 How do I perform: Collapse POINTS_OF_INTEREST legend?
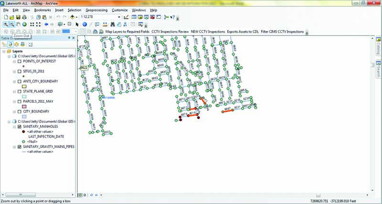coord(14,62)
